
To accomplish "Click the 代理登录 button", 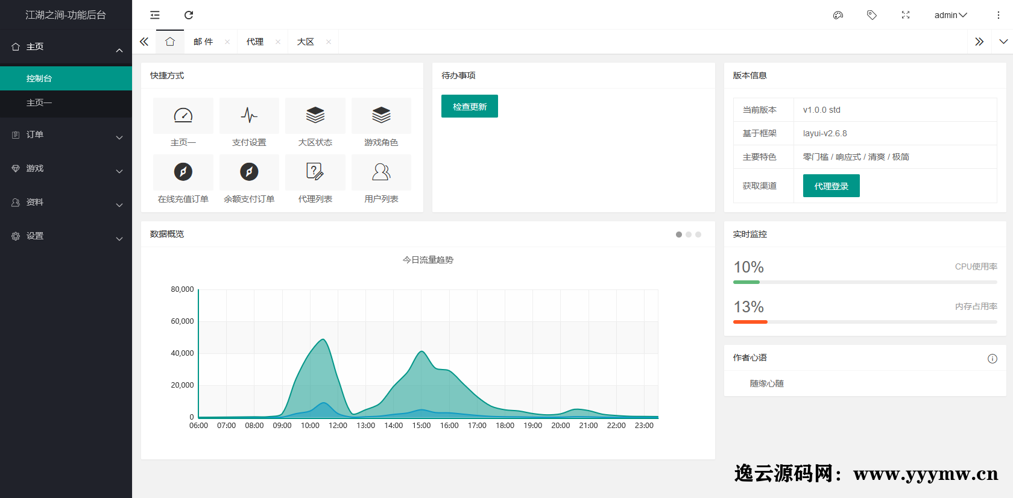I will point(832,186).
